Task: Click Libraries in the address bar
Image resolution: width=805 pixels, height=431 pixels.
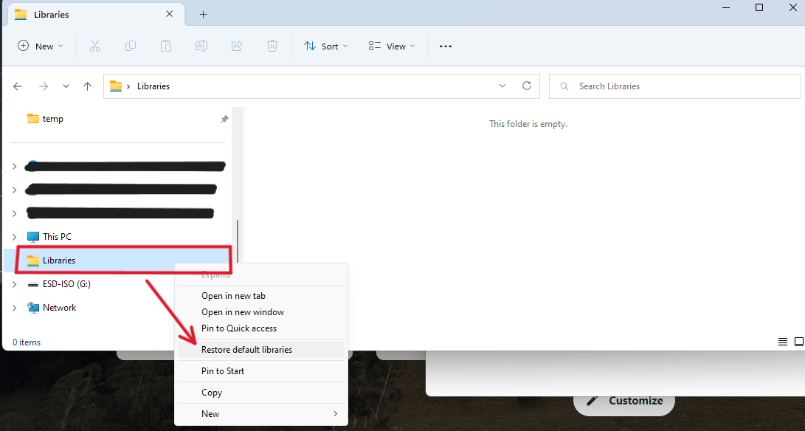Action: 153,86
